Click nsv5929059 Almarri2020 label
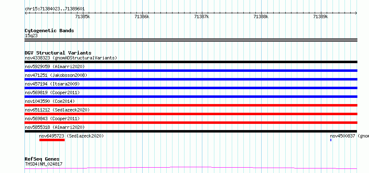The image size is (369, 173). (x=55, y=66)
